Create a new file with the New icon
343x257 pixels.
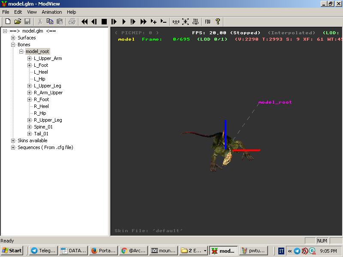pos(8,21)
